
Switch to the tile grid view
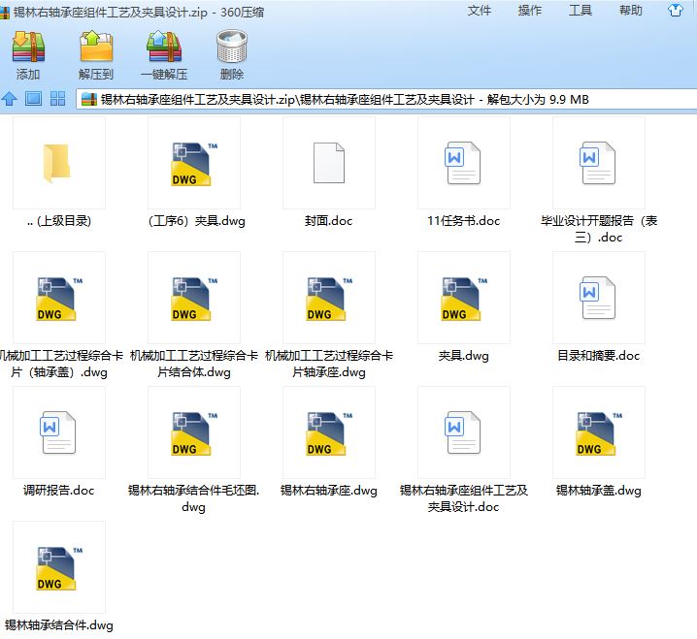57,99
